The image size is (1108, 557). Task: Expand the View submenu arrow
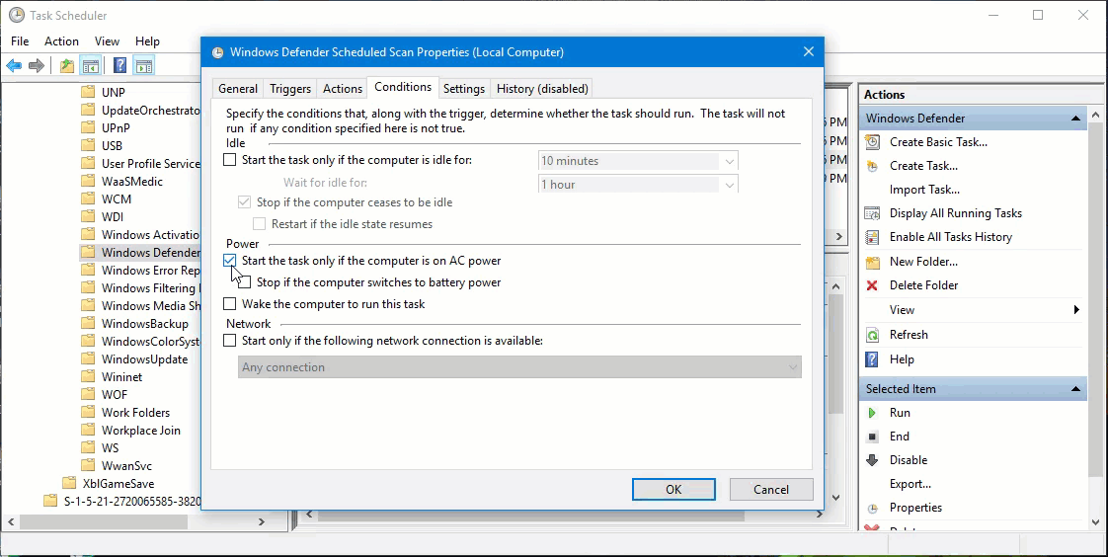1076,309
